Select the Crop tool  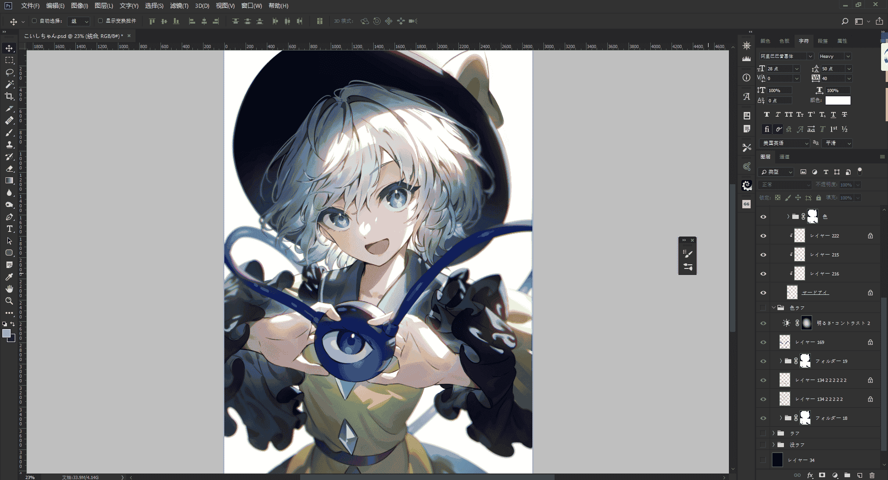point(9,96)
